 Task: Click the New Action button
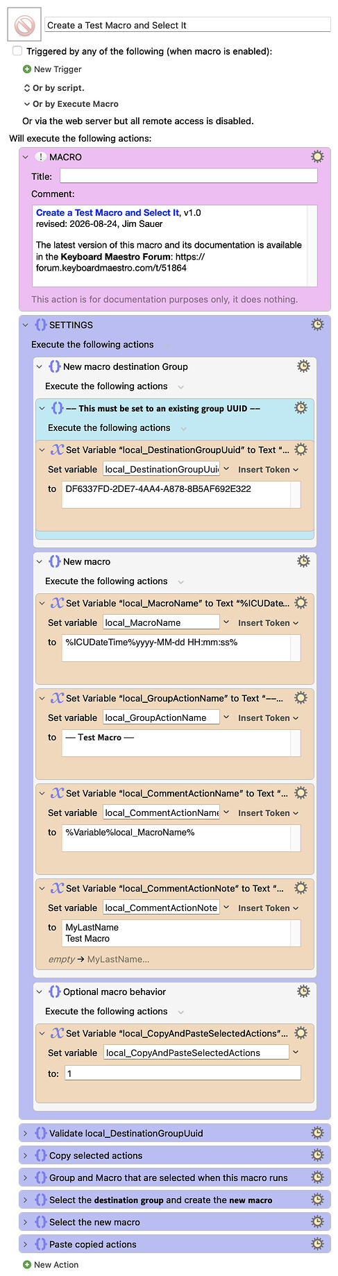point(51,1265)
